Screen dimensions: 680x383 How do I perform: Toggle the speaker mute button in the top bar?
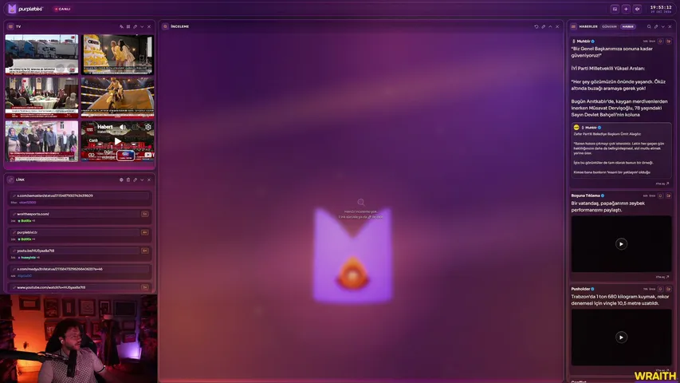(637, 9)
